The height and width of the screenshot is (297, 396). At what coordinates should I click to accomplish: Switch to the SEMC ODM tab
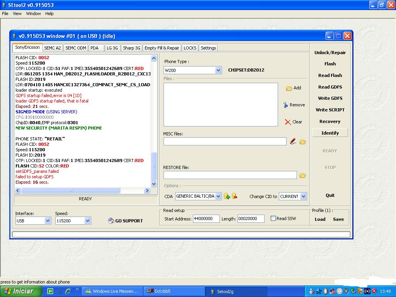click(75, 48)
